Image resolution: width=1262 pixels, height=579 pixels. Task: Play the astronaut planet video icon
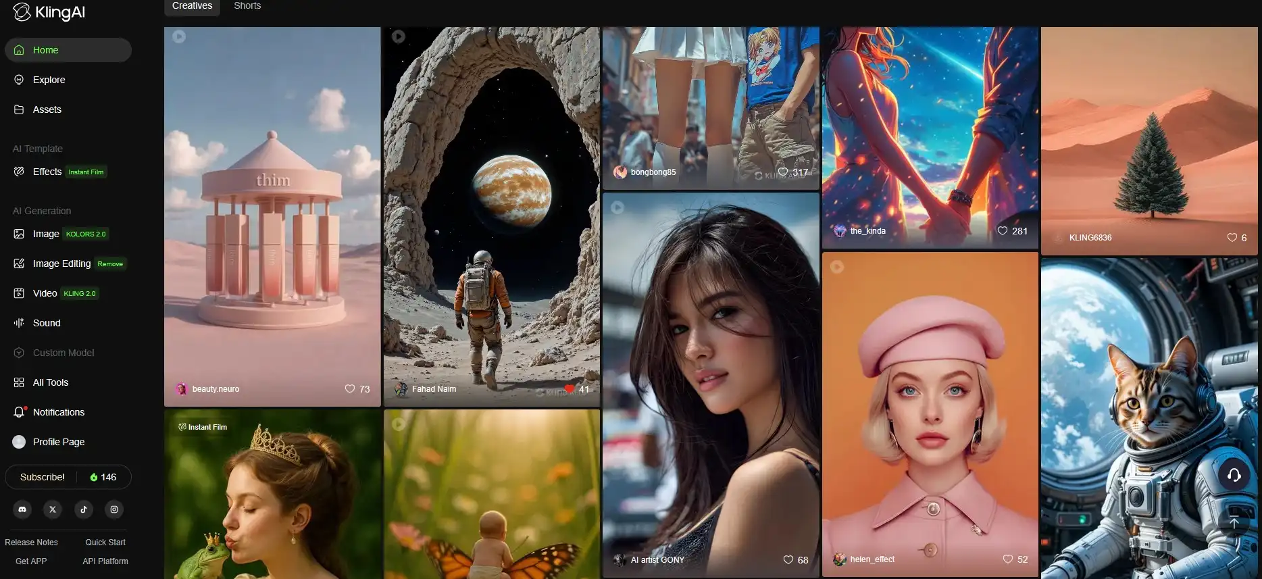tap(399, 36)
